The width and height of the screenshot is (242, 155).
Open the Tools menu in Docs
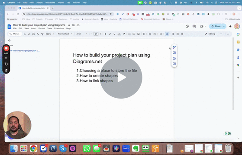point(49,28)
